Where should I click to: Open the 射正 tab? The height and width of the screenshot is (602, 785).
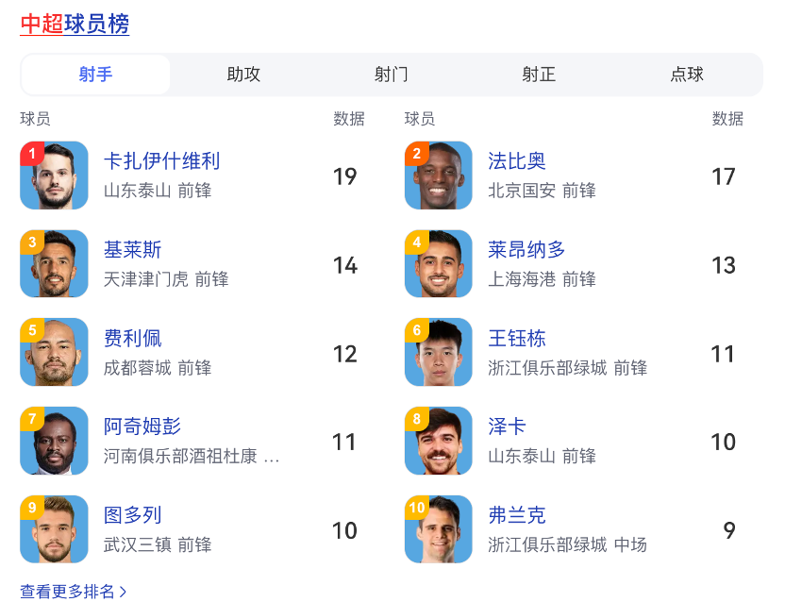(539, 75)
